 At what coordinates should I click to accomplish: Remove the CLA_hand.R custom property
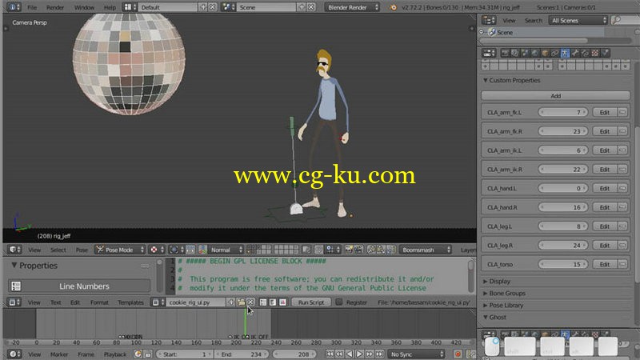coord(622,207)
